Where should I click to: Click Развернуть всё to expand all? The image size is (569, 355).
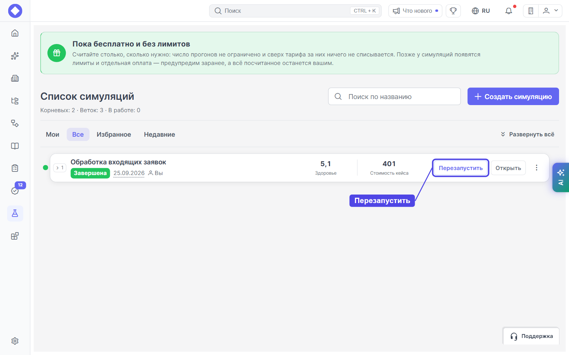(527, 134)
